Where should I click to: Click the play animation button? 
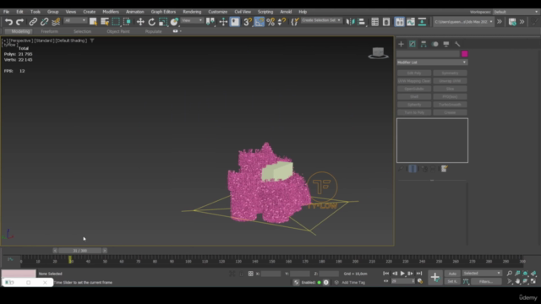coord(402,274)
